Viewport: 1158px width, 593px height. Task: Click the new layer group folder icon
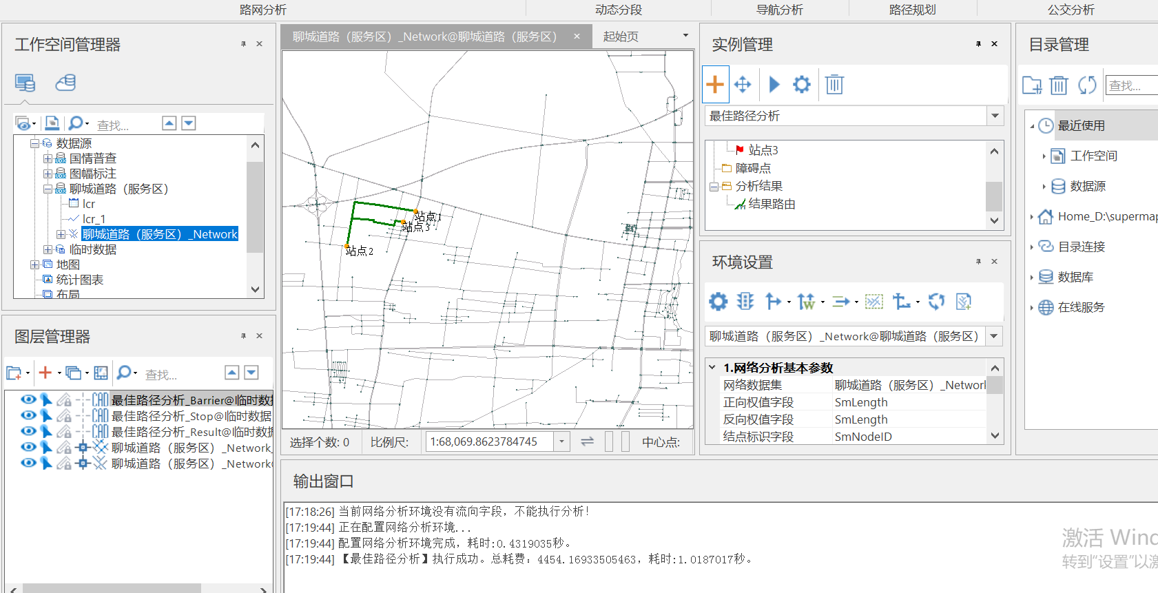14,373
